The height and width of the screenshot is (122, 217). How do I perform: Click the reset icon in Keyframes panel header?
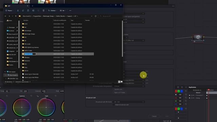(x=182, y=87)
